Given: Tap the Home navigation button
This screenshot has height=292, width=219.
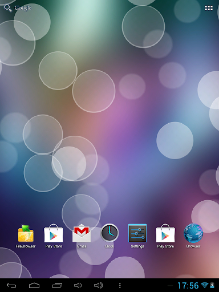Looking at the screenshot, I should tap(34, 285).
